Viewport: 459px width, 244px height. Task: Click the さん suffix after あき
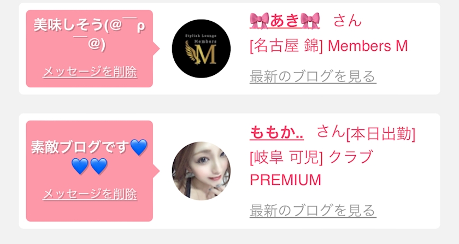(x=348, y=21)
